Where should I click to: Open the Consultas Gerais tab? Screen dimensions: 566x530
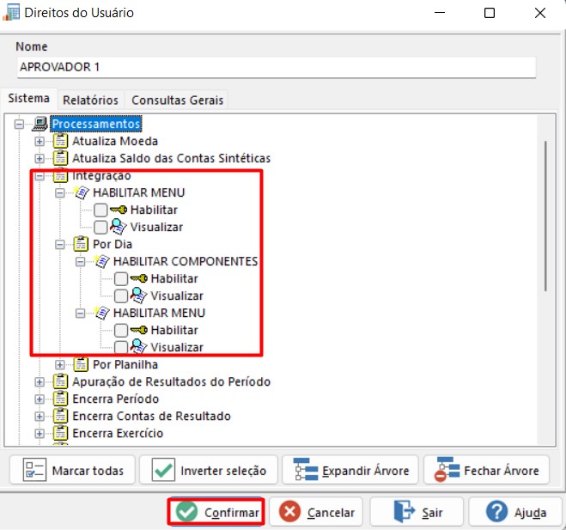coord(177,100)
